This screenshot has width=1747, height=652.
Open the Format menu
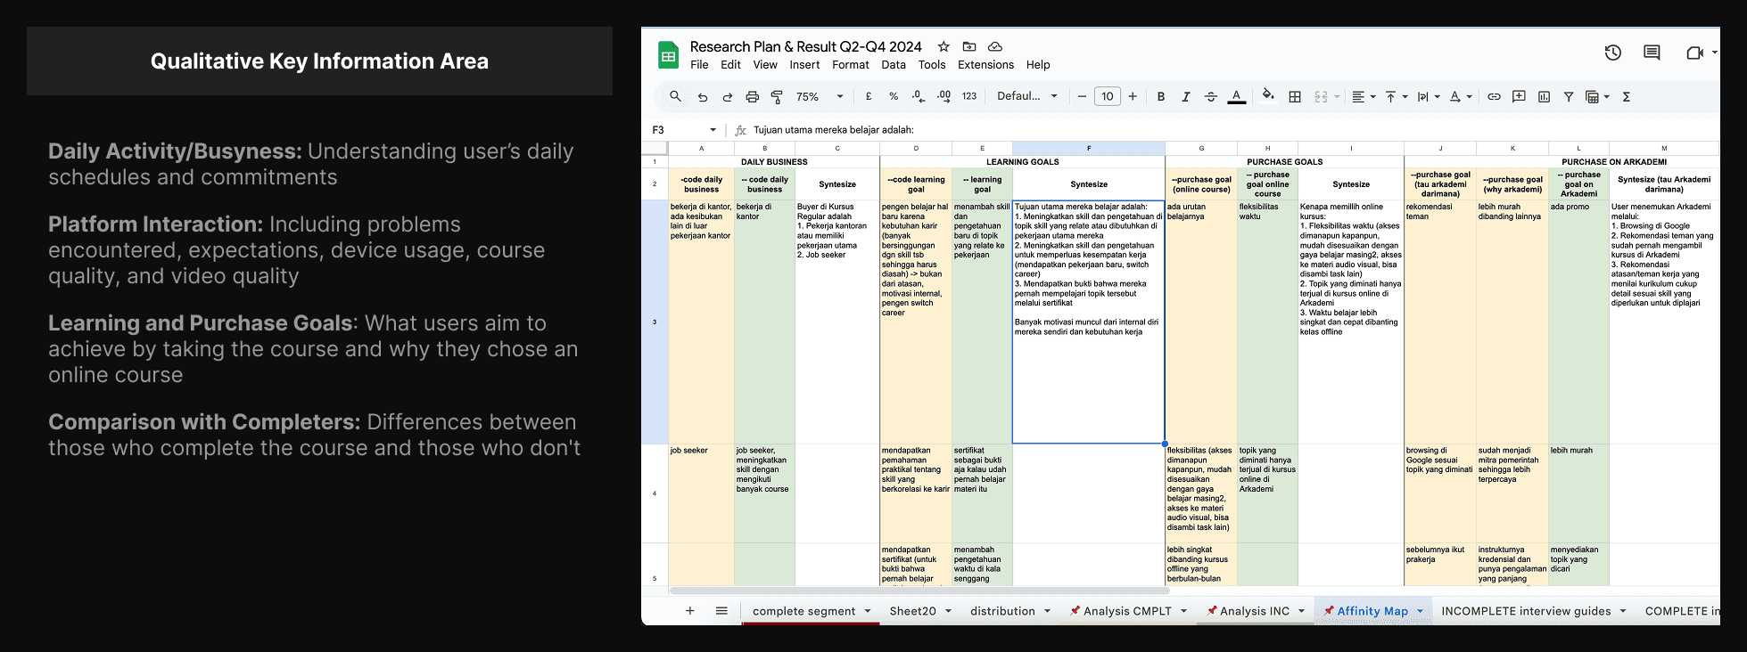850,65
